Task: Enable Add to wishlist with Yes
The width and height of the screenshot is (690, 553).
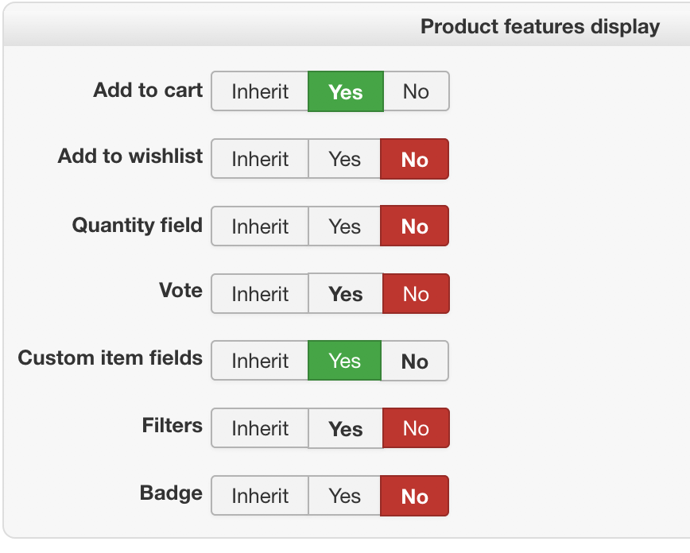Action: click(344, 159)
